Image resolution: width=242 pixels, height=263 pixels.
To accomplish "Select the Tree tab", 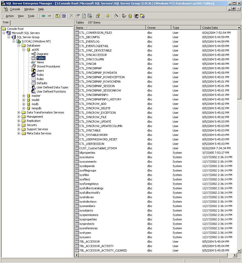I will [5, 22].
